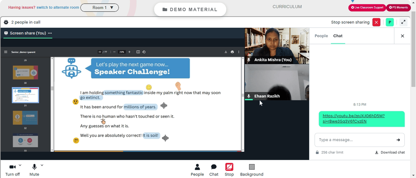Click fit-to-page icon in PDF toolbar
Screen dimensions: 416x178
pyautogui.click(x=138, y=52)
